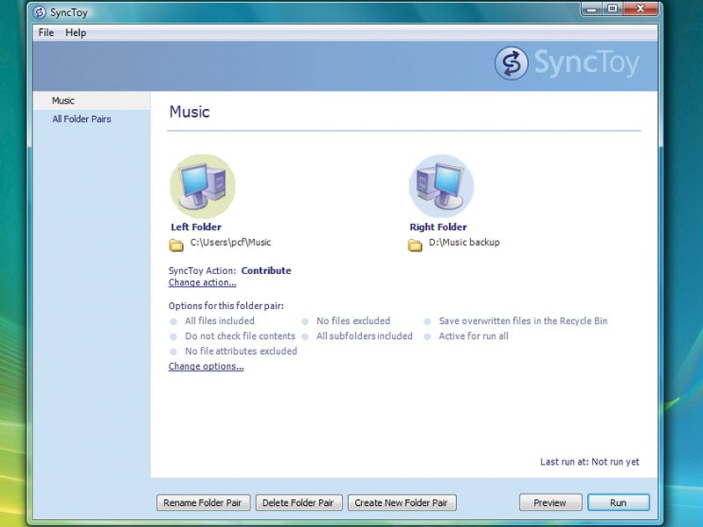The width and height of the screenshot is (703, 527).
Task: Click Rename Folder Pair button
Action: point(203,502)
